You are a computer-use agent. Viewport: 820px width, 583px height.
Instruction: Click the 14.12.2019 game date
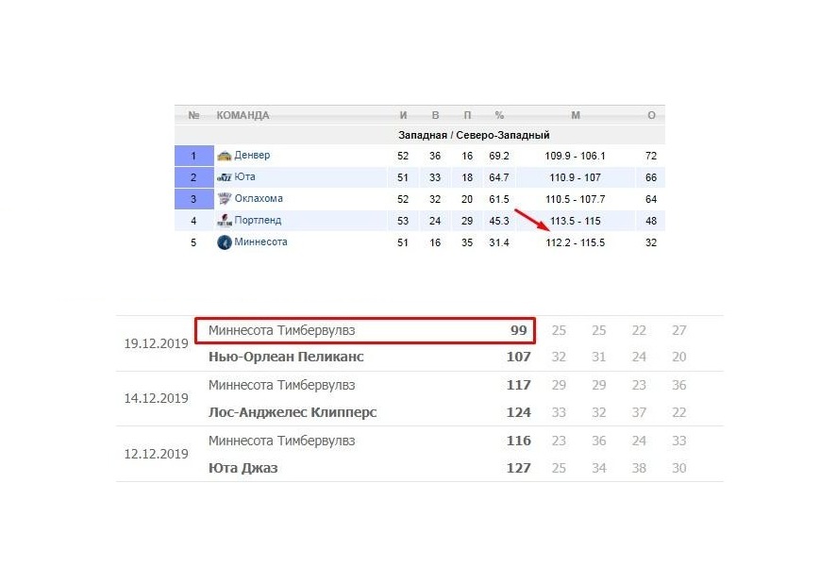[x=156, y=398]
